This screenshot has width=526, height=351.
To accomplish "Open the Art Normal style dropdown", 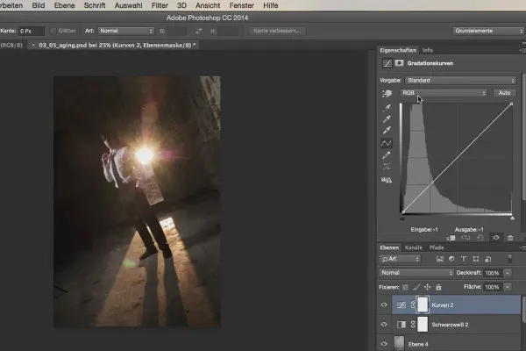I will click(126, 31).
